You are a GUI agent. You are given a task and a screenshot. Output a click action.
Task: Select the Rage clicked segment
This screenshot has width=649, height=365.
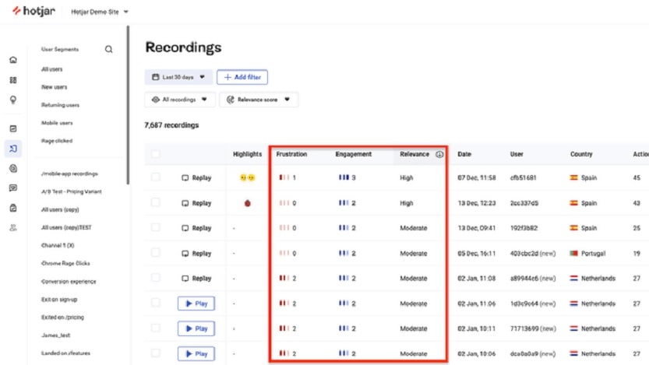pos(57,141)
